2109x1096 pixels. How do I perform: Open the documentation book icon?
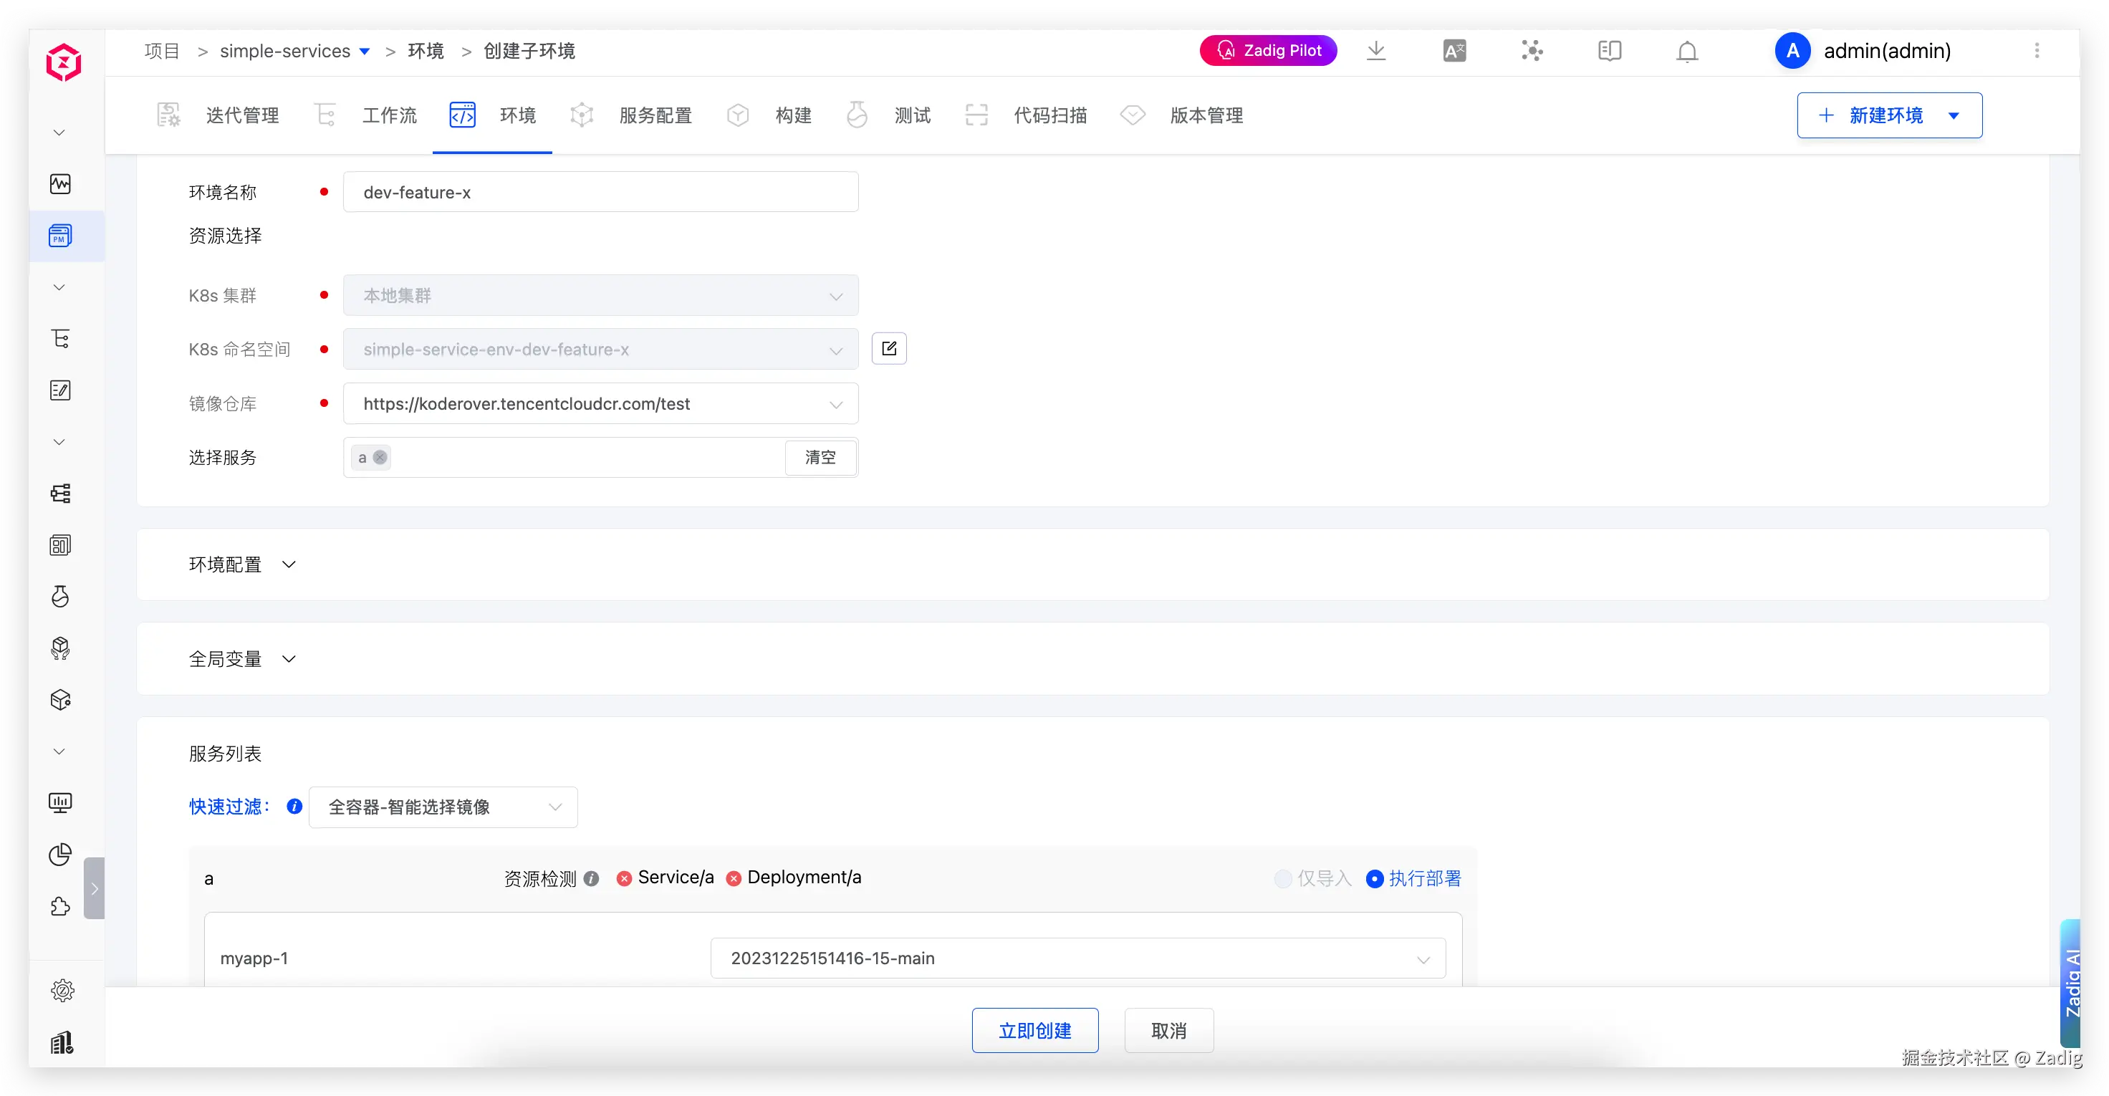click(x=1609, y=52)
